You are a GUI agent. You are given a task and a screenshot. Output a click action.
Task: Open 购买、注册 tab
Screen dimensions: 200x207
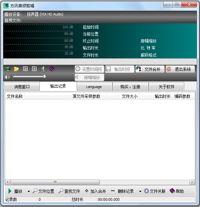(x=130, y=87)
